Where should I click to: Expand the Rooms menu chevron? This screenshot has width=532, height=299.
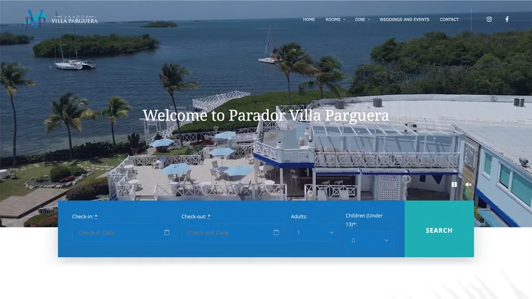coord(345,19)
